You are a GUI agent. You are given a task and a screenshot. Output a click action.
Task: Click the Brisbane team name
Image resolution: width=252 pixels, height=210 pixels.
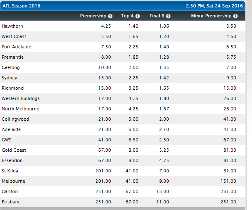[x=11, y=202]
